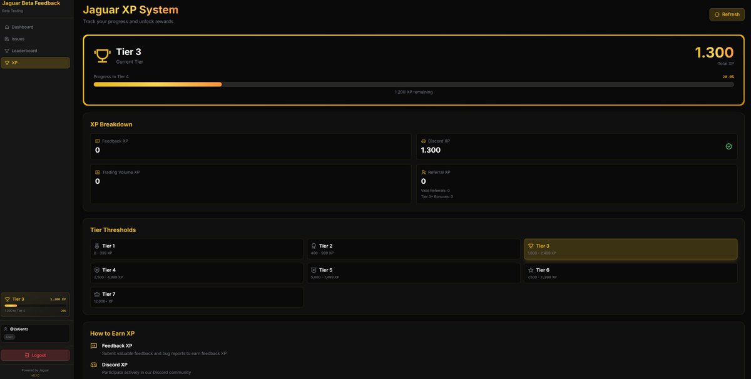Click the User role badge

[9, 336]
